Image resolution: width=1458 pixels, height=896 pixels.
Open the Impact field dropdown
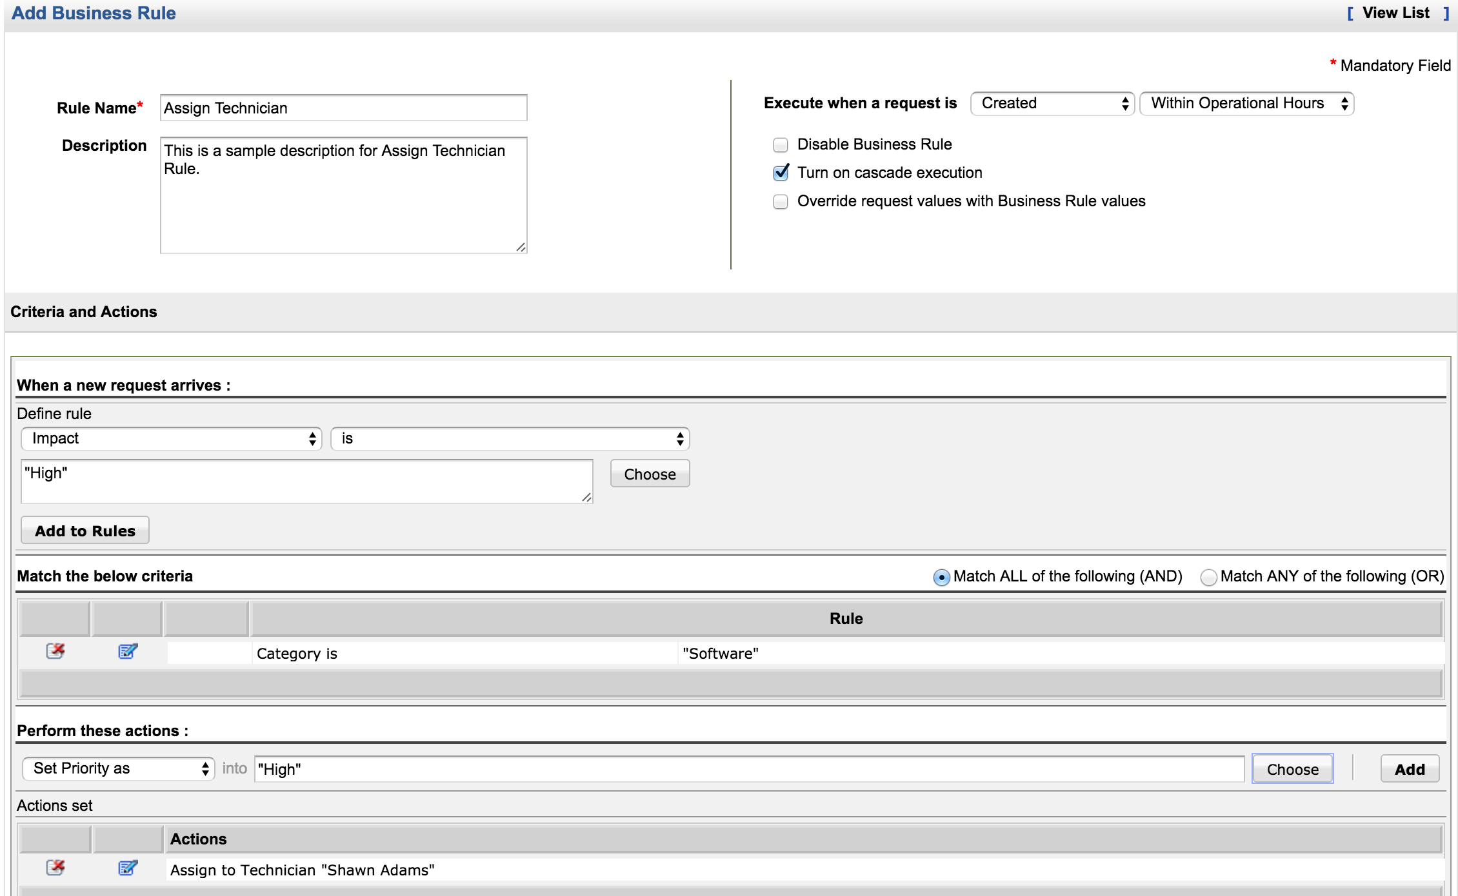(172, 439)
